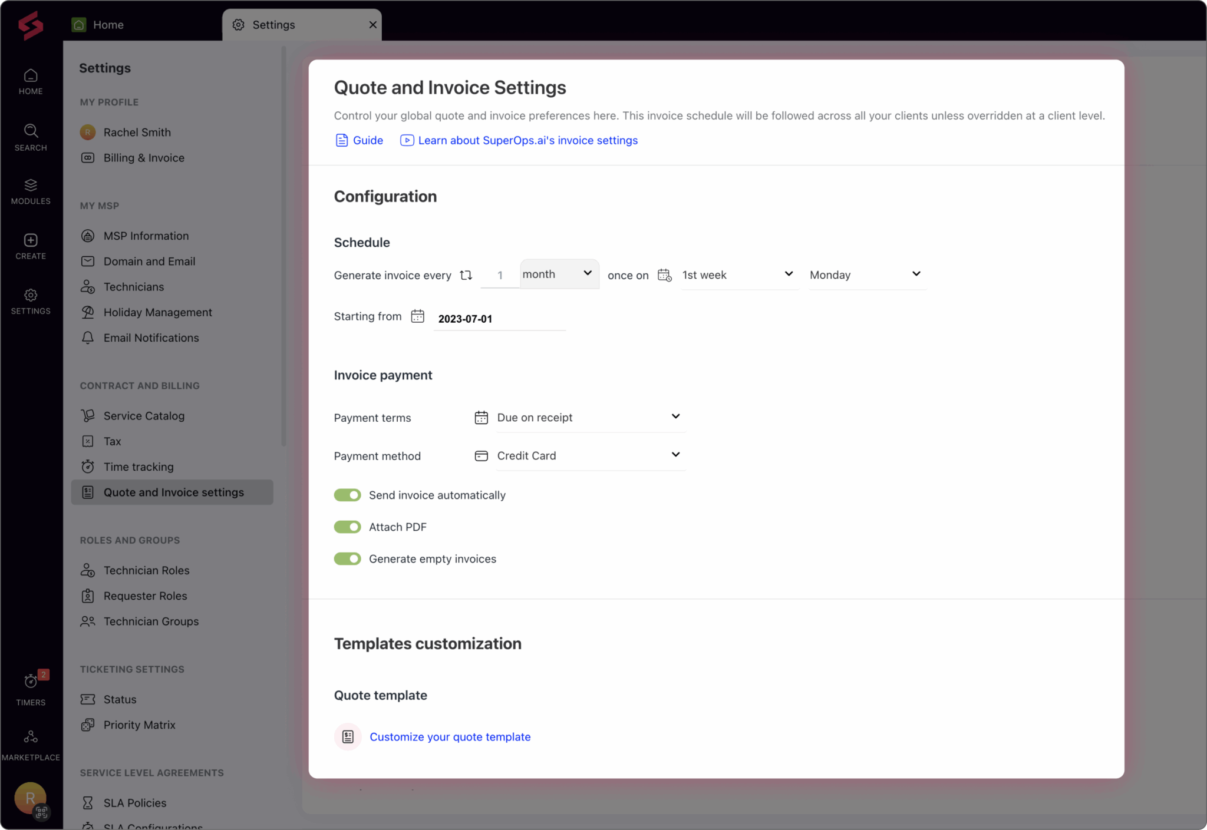Click the Payment terms calendar icon

click(482, 418)
